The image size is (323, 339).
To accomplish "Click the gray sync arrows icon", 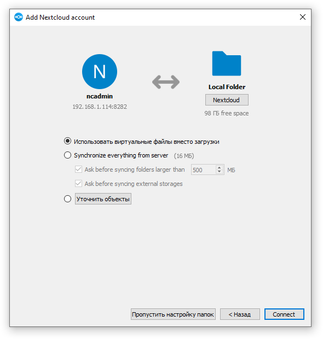I will [x=166, y=82].
